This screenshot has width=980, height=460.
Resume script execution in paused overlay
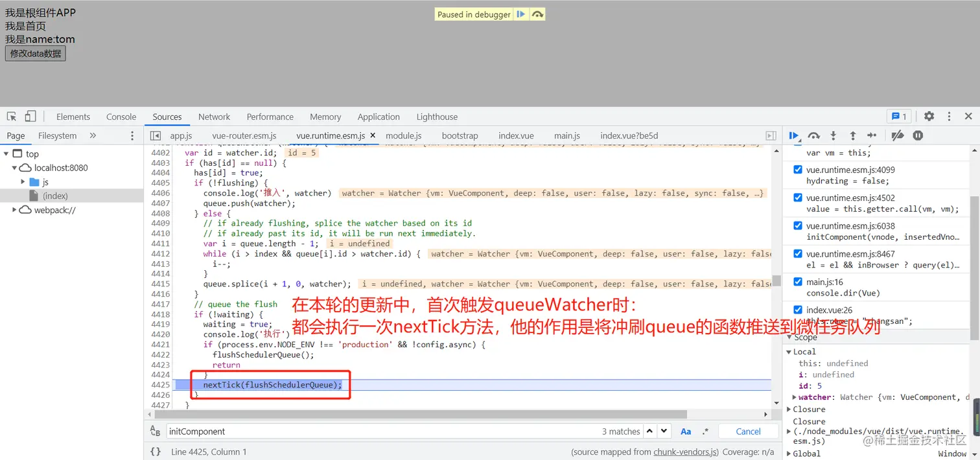point(520,14)
